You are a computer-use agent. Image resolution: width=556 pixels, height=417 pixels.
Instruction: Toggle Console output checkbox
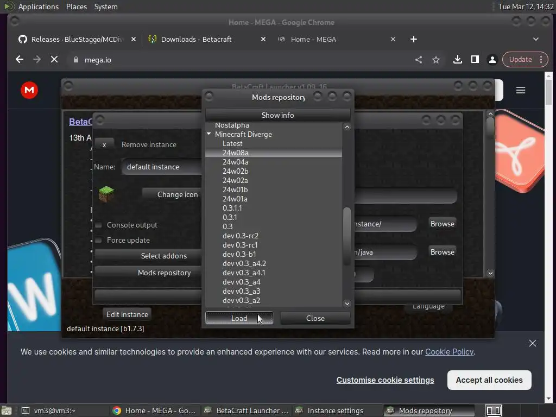99,225
